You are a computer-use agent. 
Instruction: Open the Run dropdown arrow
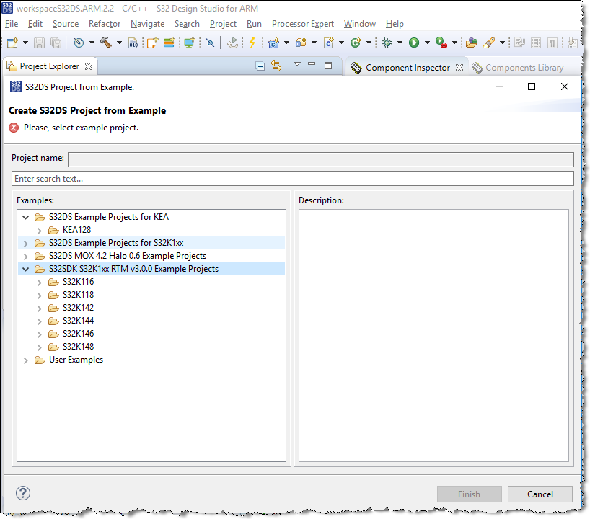427,43
